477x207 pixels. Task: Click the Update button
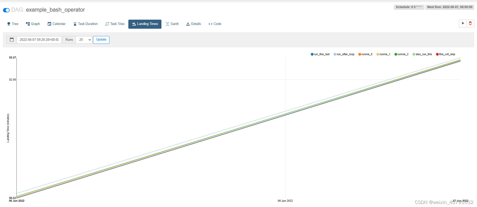tap(101, 40)
